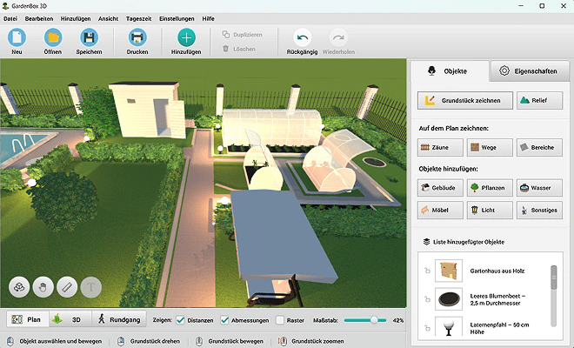The width and height of the screenshot is (574, 348).
Task: Open the Pflanzen plants category
Action: 490,188
